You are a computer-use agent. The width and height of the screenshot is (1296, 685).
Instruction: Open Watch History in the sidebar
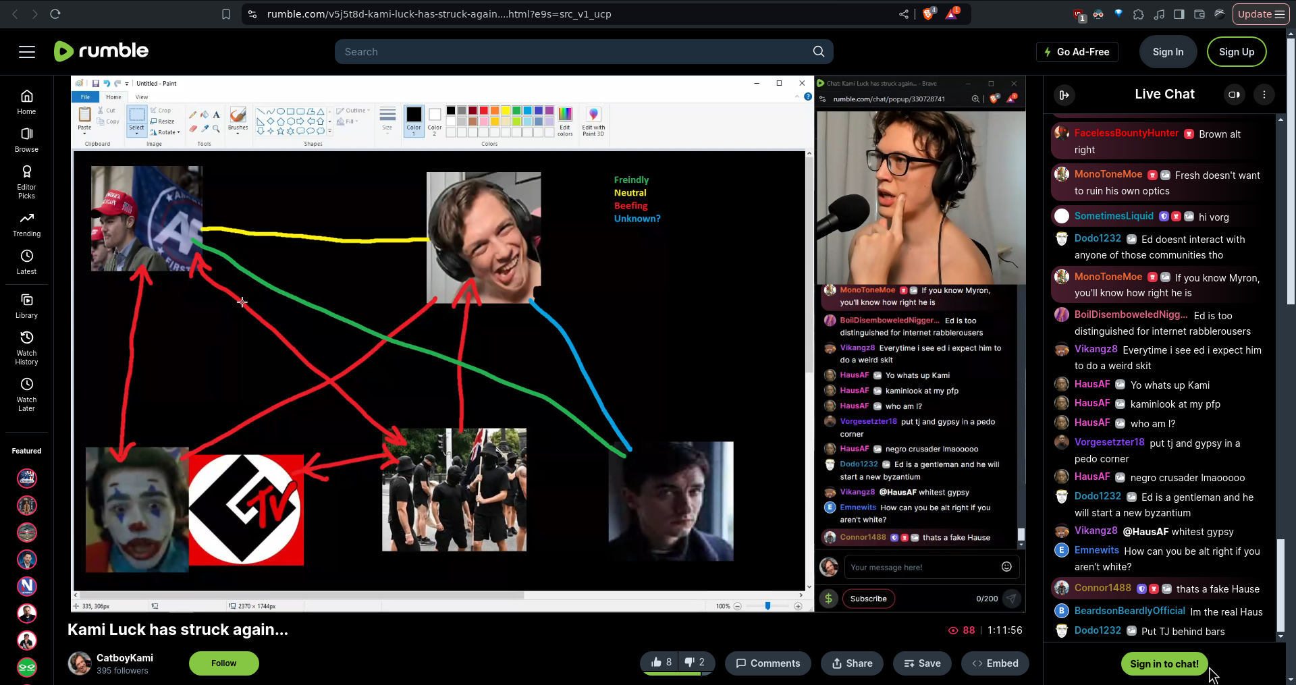point(26,348)
